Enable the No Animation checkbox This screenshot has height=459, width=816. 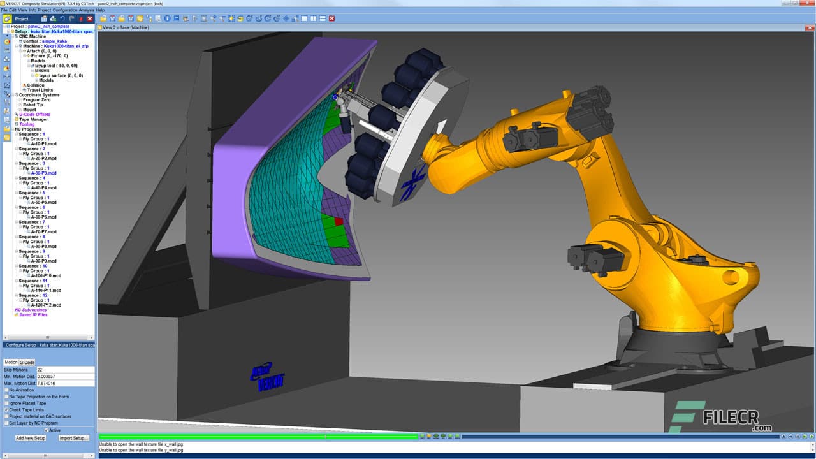pyautogui.click(x=6, y=390)
